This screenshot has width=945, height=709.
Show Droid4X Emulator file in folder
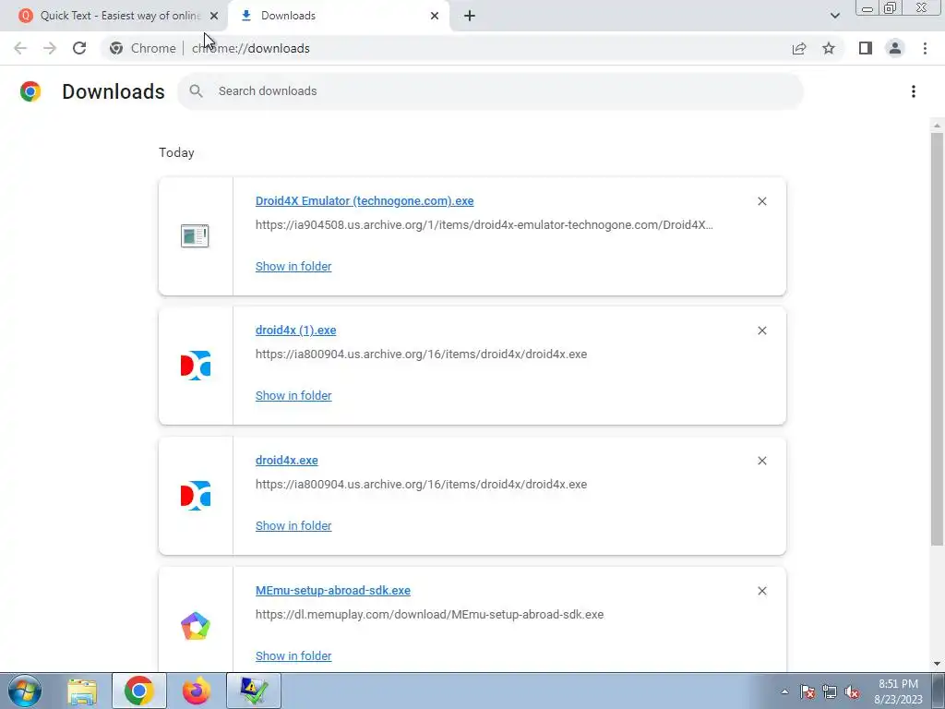(x=293, y=266)
